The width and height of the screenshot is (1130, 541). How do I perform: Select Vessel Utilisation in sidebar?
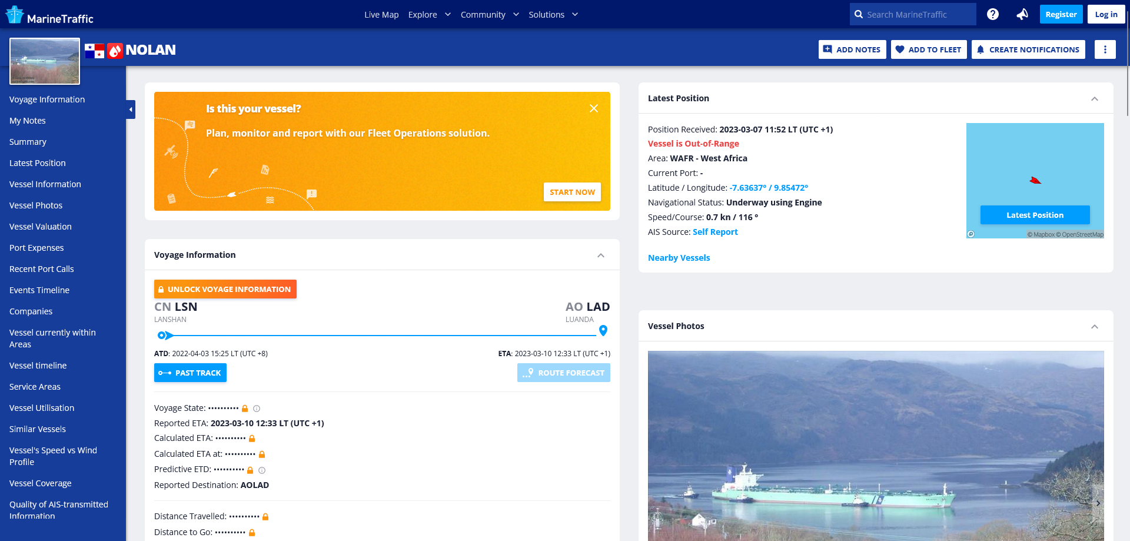tap(42, 408)
